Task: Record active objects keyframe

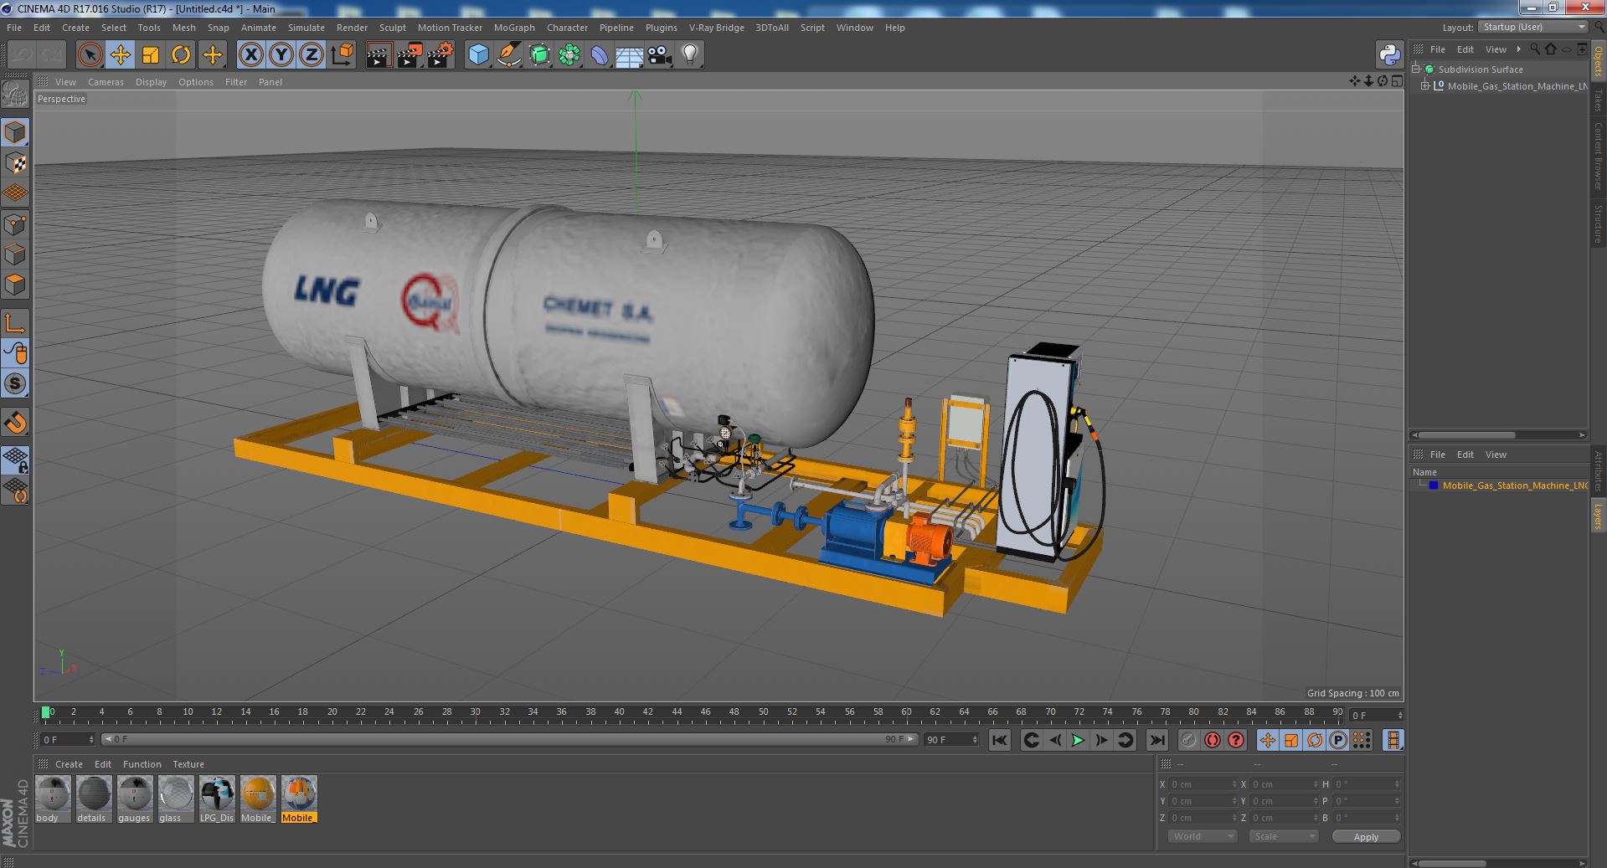Action: click(1188, 740)
